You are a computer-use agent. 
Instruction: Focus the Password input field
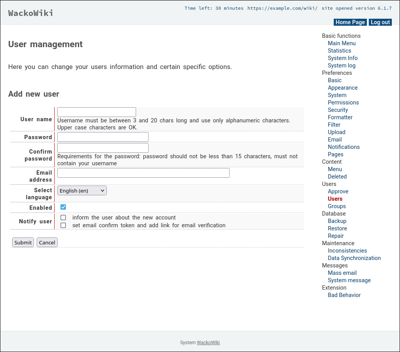[103, 137]
